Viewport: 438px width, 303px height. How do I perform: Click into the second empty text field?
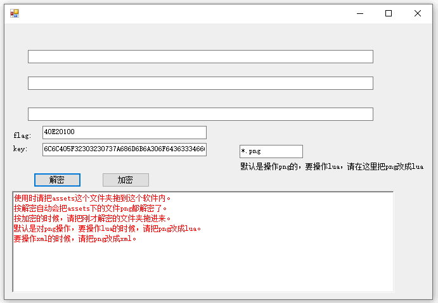[200, 83]
